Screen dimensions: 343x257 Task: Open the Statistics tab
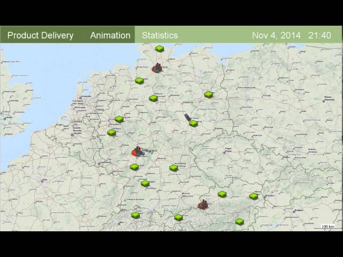160,35
